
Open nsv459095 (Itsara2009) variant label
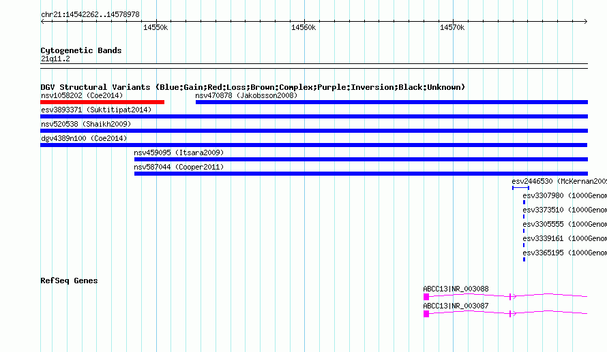(179, 153)
